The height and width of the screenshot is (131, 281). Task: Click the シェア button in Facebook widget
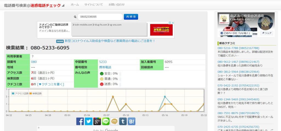(x=266, y=33)
